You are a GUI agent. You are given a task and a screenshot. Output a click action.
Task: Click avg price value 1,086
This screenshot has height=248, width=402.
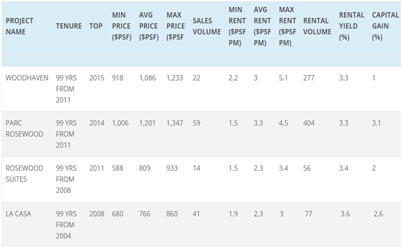(x=147, y=78)
